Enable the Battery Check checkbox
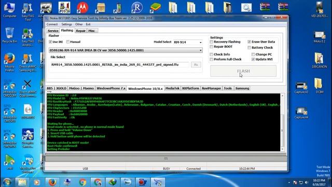 point(249,48)
